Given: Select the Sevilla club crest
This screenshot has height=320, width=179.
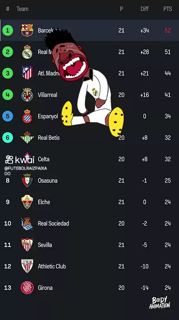Looking at the screenshot, I should pos(27,245).
